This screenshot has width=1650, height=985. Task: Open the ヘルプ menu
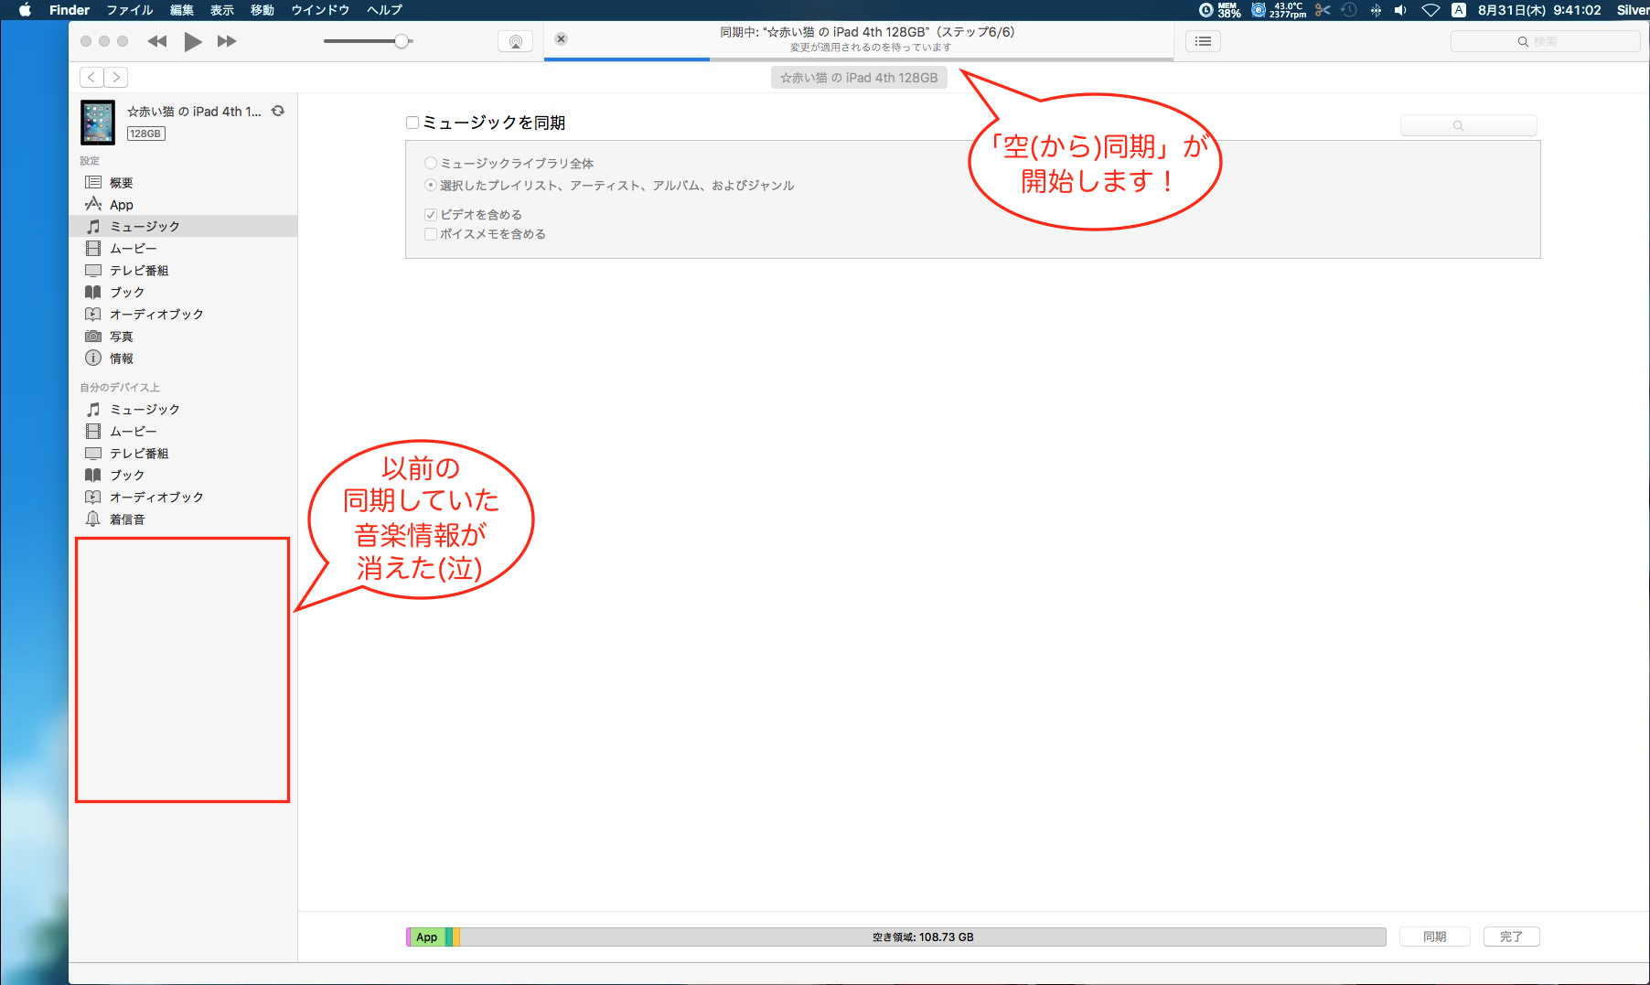pos(384,10)
